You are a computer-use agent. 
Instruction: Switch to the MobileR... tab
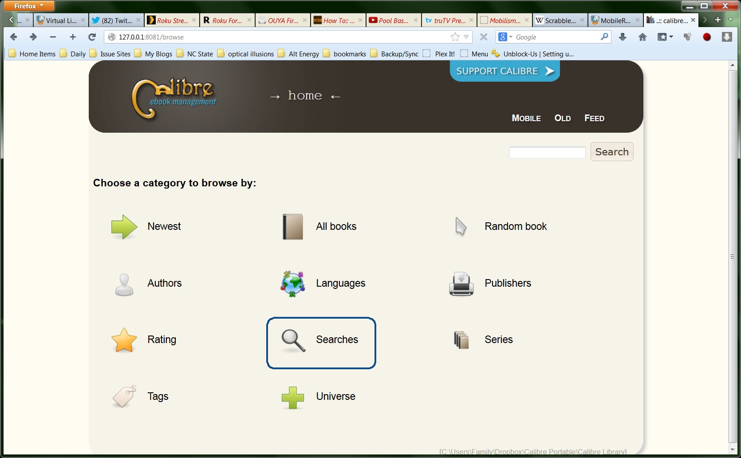pyautogui.click(x=615, y=20)
